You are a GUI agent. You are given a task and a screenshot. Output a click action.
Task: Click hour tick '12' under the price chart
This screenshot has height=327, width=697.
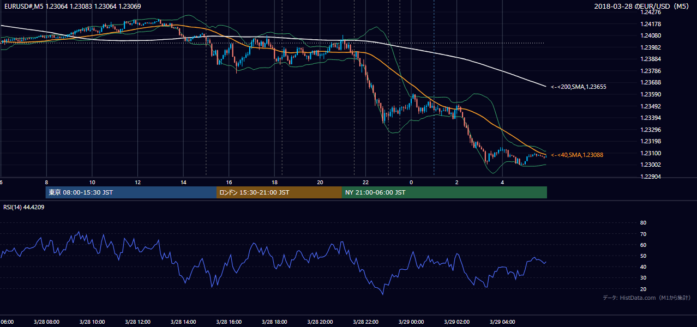tap(138, 182)
